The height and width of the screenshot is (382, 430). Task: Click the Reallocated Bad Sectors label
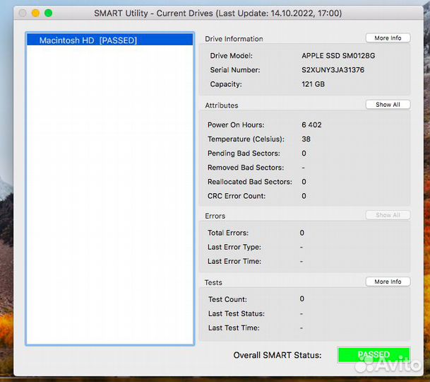(250, 182)
